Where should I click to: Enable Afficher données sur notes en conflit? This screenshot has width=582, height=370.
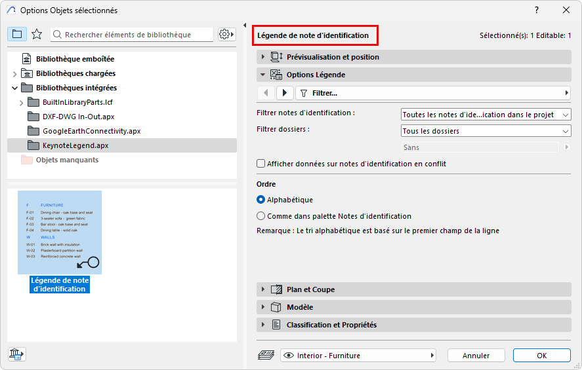(x=262, y=164)
